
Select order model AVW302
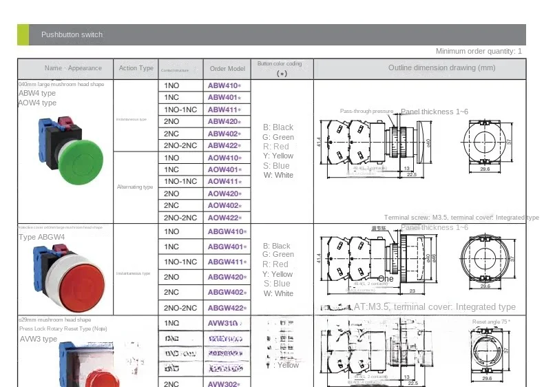[x=224, y=384]
